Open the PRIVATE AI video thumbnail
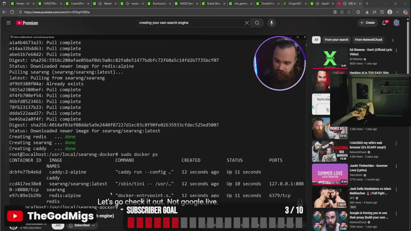 pos(330,128)
